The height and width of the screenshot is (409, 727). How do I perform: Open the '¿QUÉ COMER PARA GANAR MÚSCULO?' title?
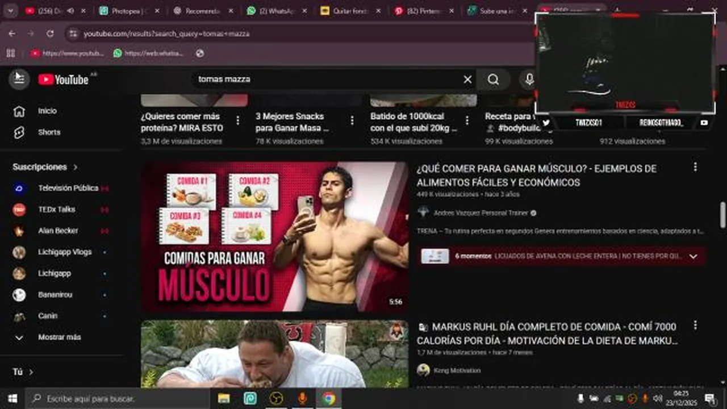click(x=536, y=176)
